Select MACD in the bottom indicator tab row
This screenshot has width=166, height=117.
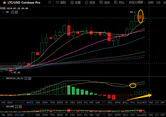click(30, 115)
